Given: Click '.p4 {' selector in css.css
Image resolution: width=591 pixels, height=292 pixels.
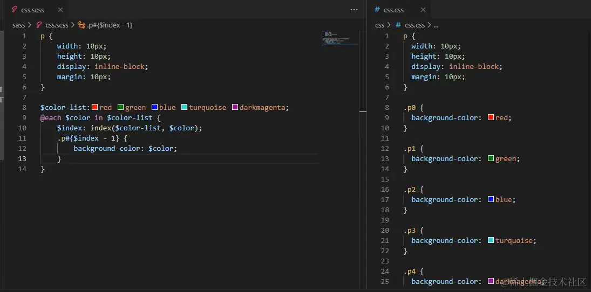Looking at the screenshot, I should click(x=413, y=272).
